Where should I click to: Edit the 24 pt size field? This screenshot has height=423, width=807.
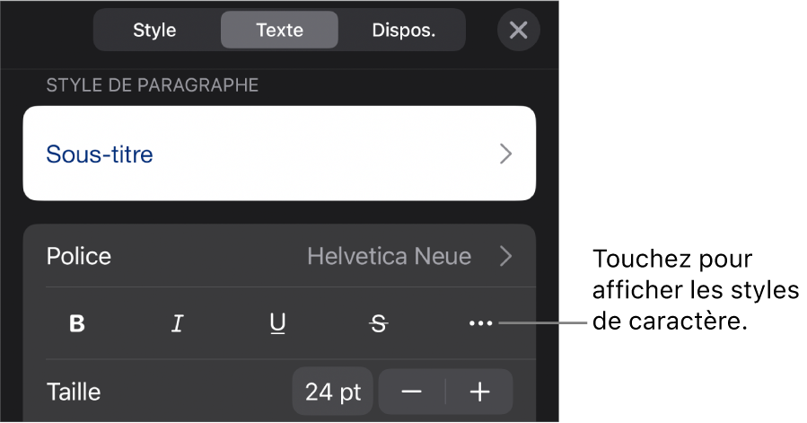click(333, 392)
